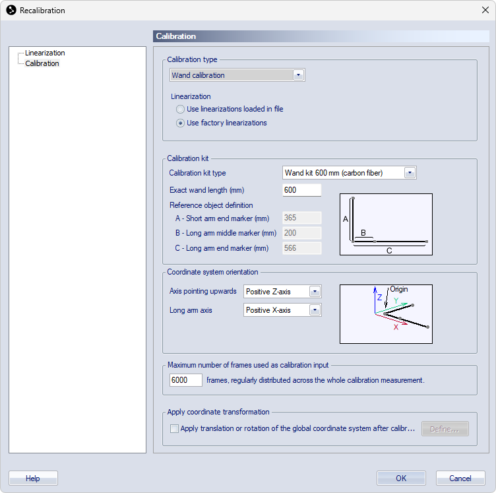Click the wand reference object diagram
Image resolution: width=496 pixels, height=493 pixels.
[386, 224]
